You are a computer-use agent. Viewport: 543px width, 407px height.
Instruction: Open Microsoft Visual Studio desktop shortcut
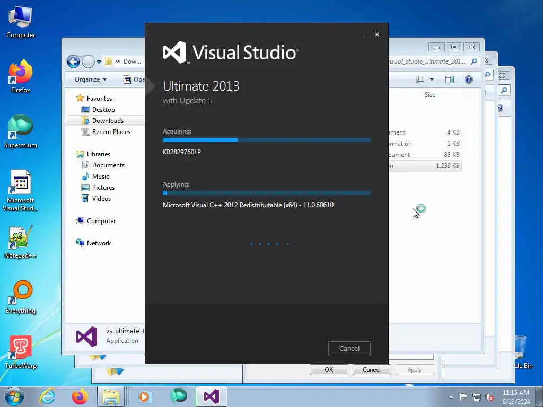pos(21,190)
